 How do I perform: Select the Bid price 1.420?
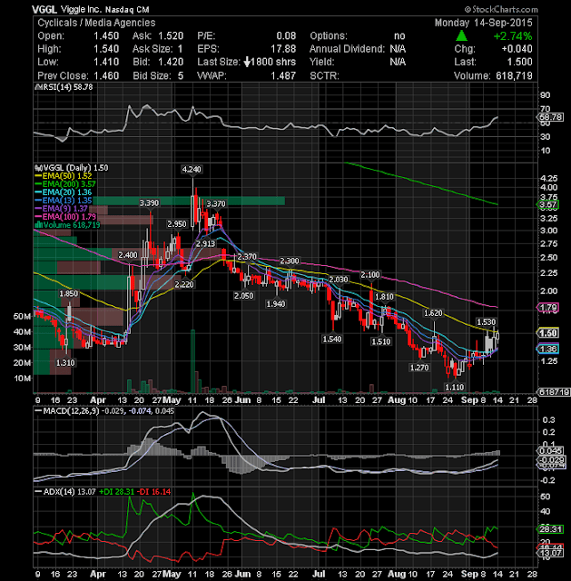[171, 62]
